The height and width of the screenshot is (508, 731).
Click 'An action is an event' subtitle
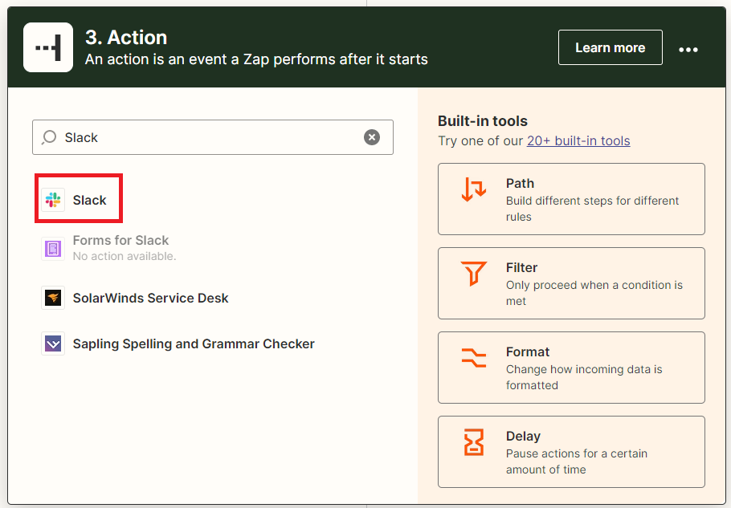pyautogui.click(x=256, y=59)
